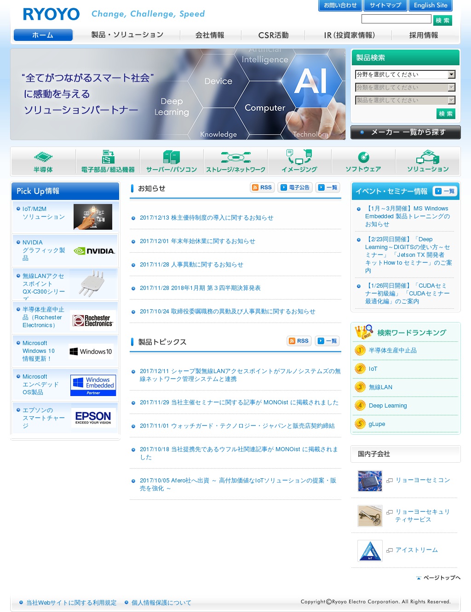Open the サイトマップ page

(385, 6)
